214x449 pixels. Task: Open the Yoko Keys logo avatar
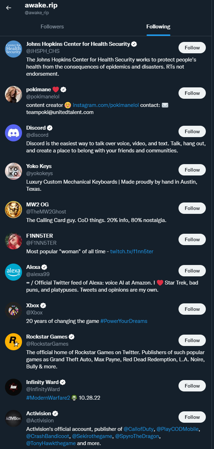coord(13,171)
